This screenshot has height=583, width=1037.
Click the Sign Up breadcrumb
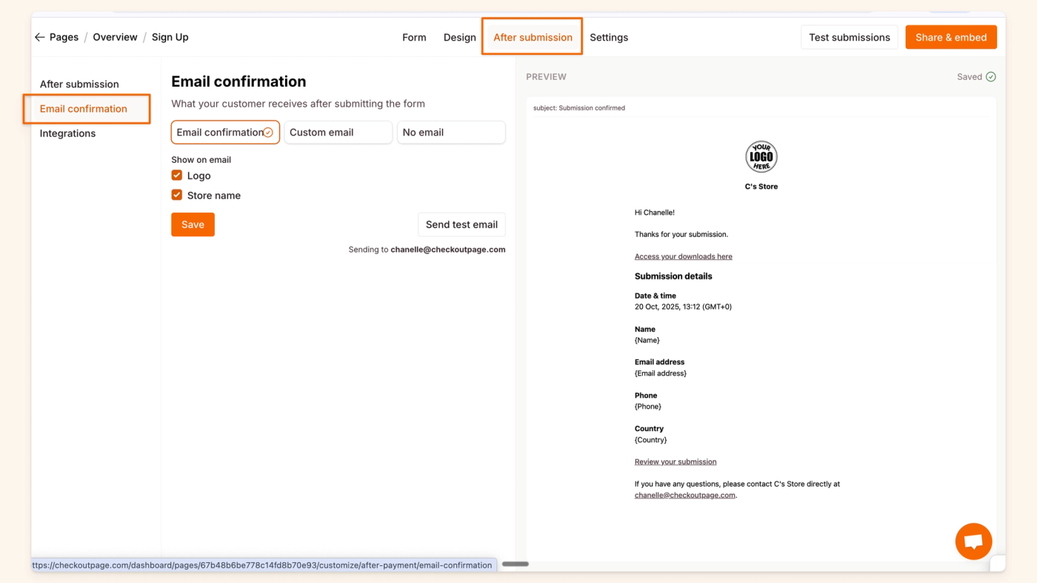coord(170,37)
